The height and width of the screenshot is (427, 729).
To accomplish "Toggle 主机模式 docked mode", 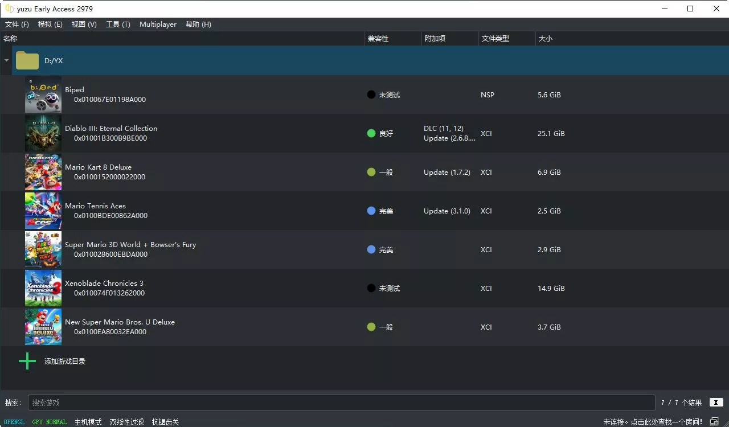I will click(88, 422).
